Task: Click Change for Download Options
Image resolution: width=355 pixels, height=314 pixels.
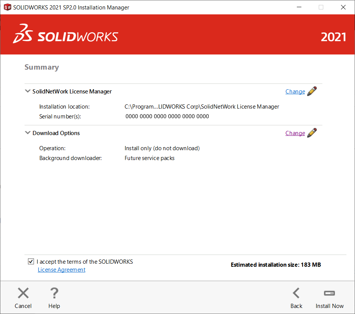Action: [295, 133]
